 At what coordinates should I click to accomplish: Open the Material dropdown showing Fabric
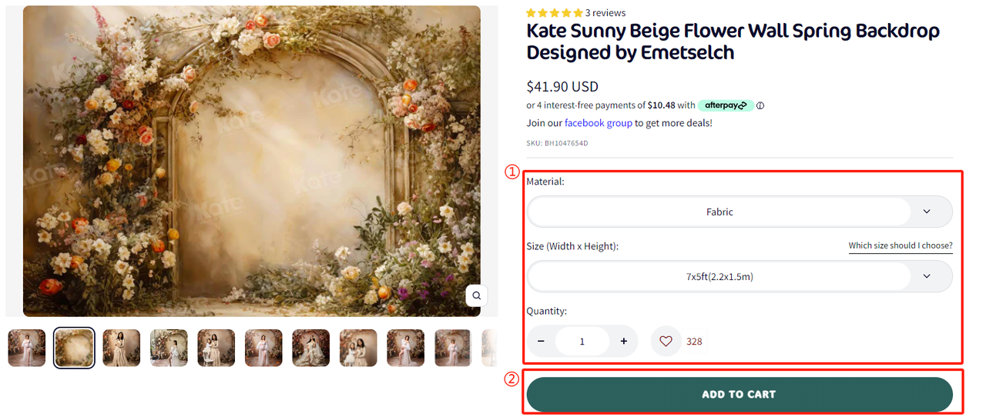(719, 212)
